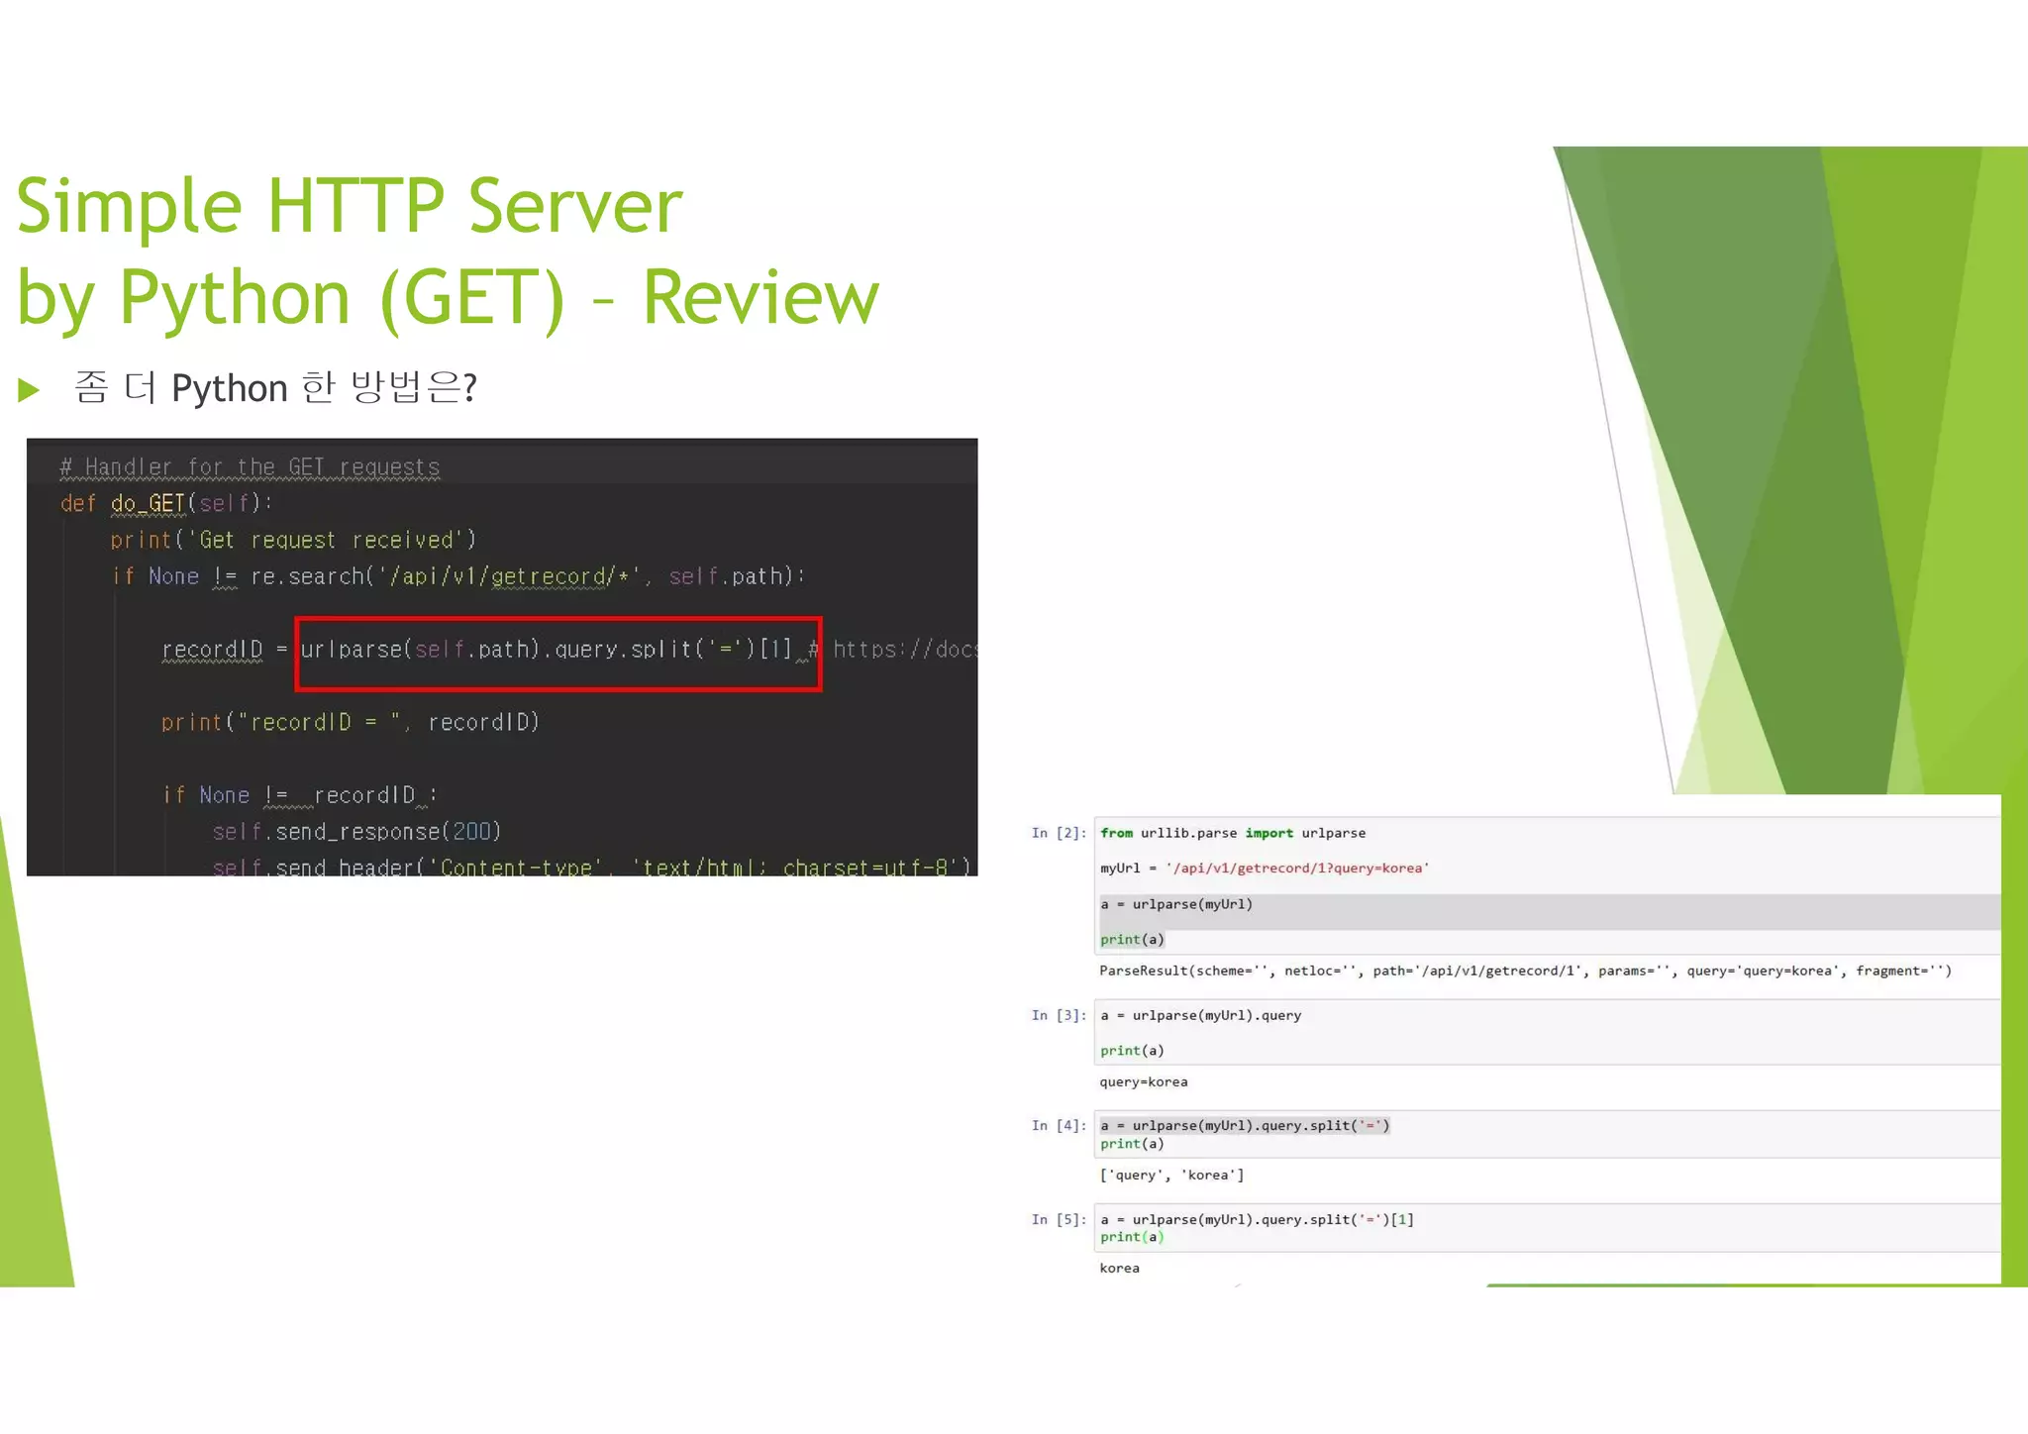Click the print('Get request received') line
Screen dimensions: 2028x1434
click(293, 540)
